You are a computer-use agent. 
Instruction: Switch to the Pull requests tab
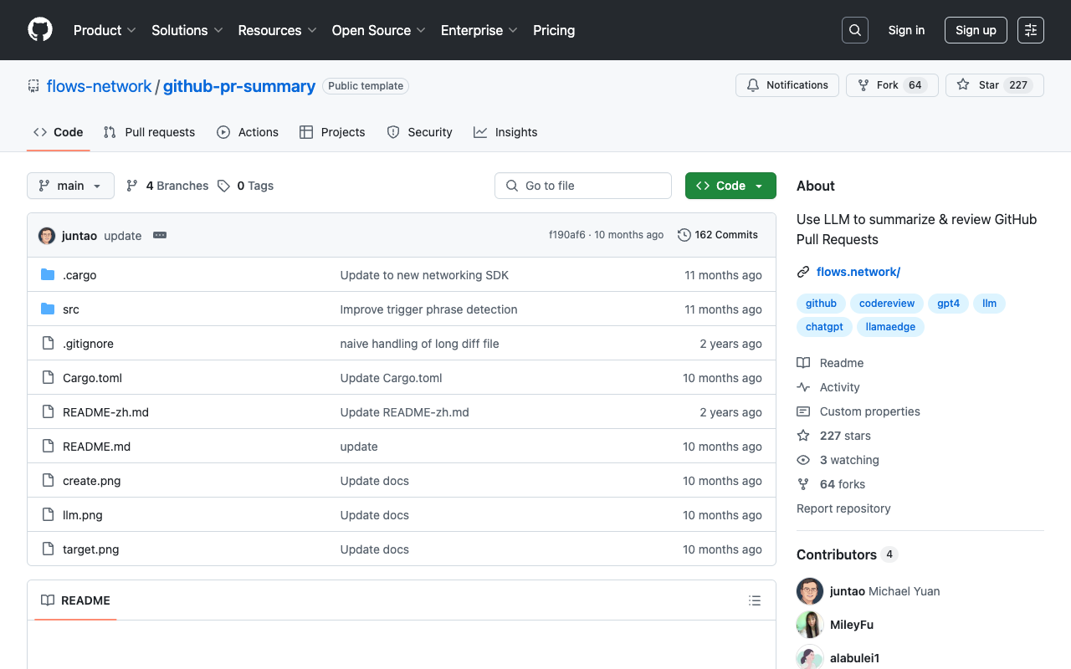click(149, 132)
